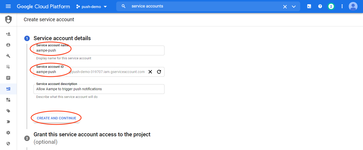Clear the service accounts search query
This screenshot has height=150, width=363.
point(285,6)
